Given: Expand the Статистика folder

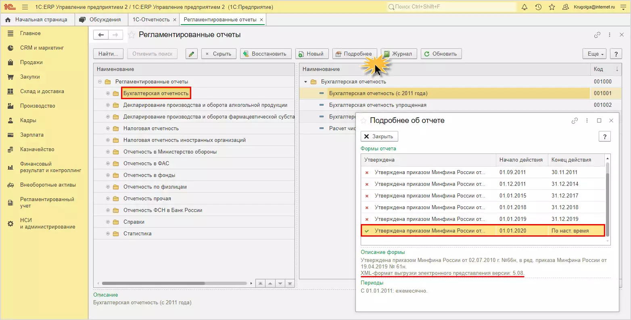Looking at the screenshot, I should (108, 234).
